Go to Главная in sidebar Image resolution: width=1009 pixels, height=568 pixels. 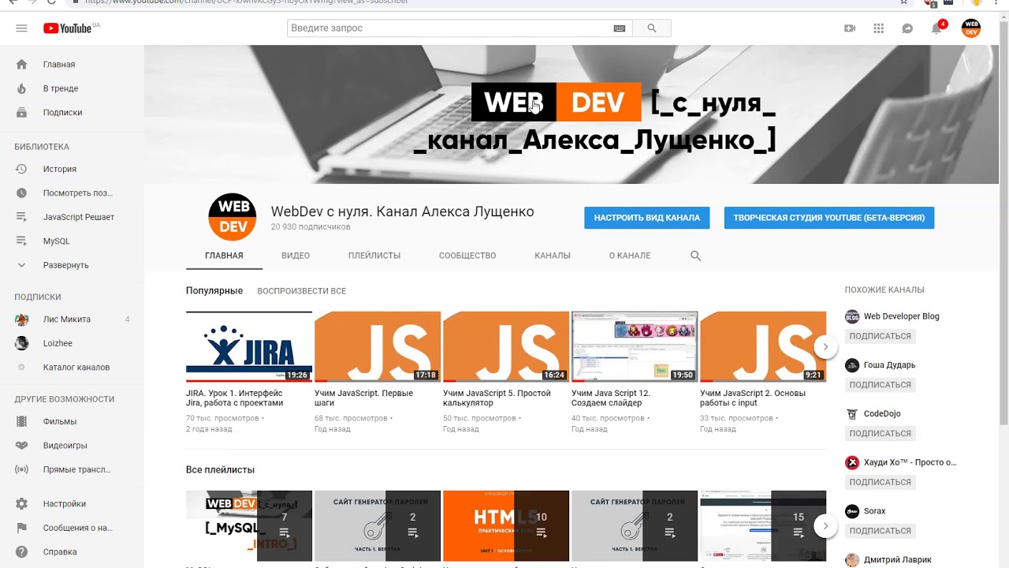click(72, 65)
